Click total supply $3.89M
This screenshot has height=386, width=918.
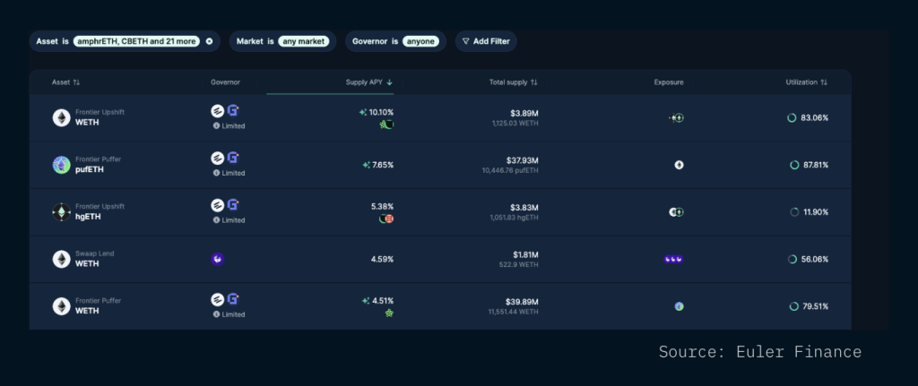point(524,114)
